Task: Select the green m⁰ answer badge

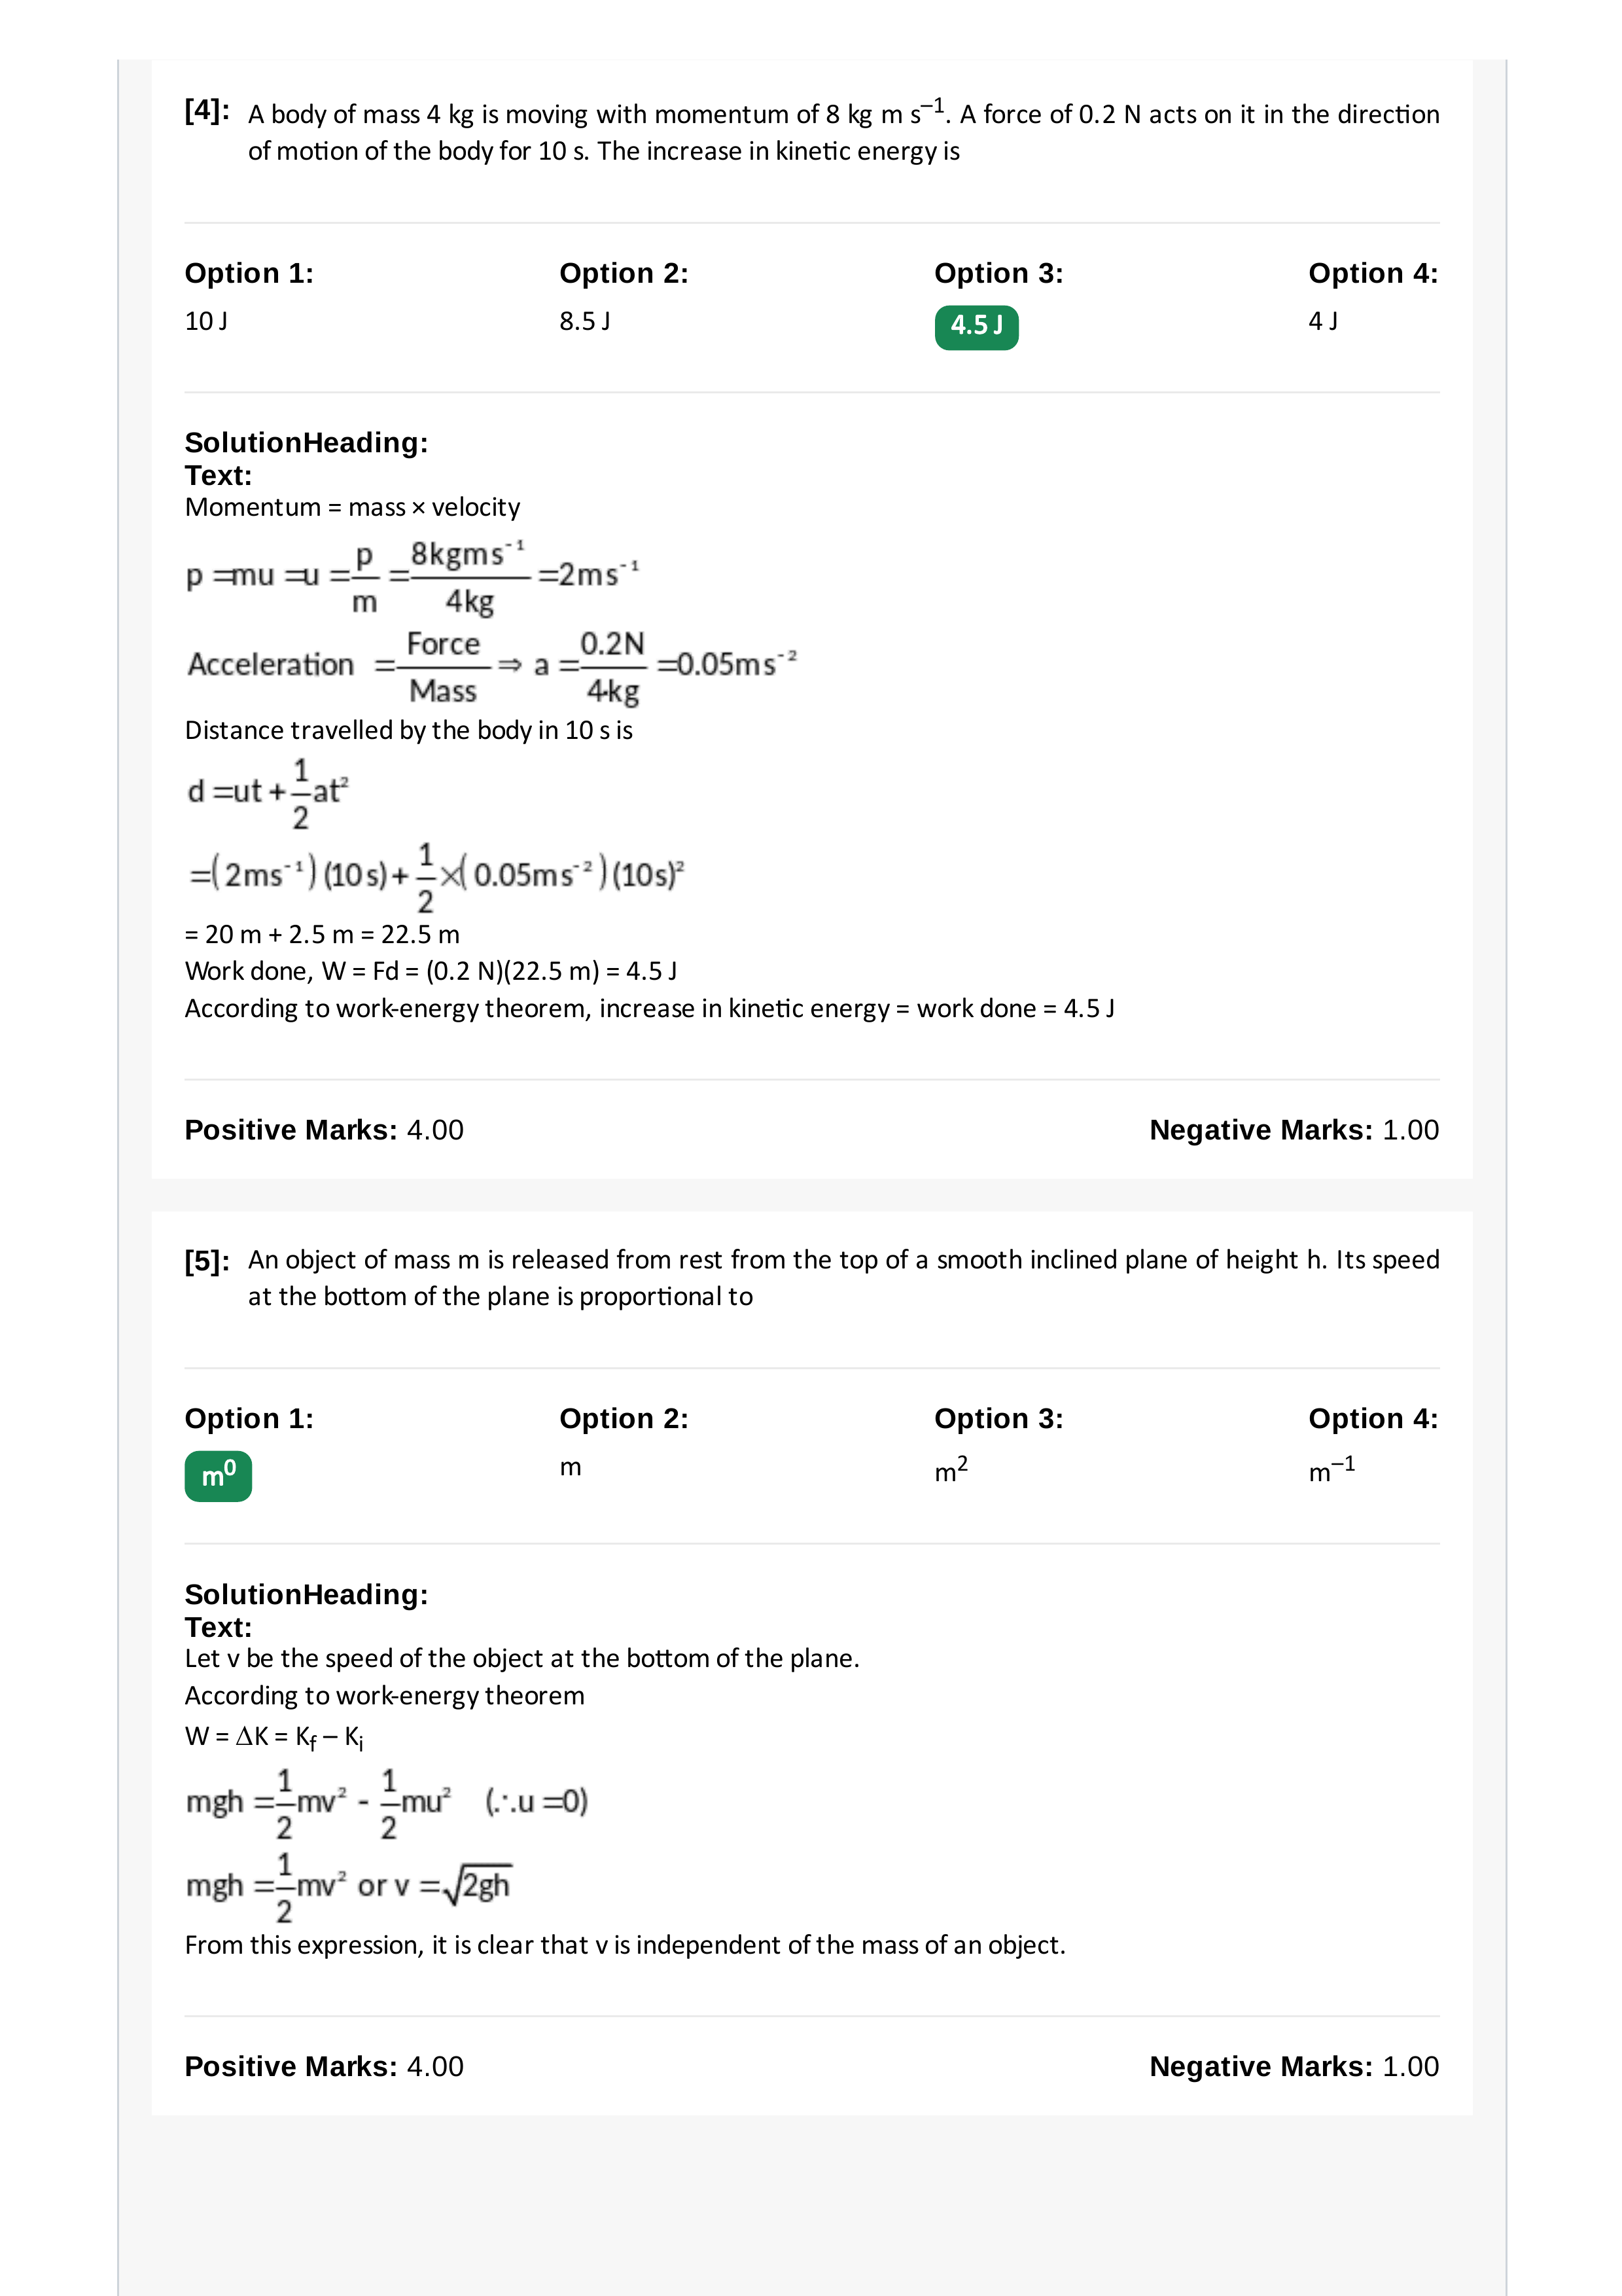Action: 218,1476
